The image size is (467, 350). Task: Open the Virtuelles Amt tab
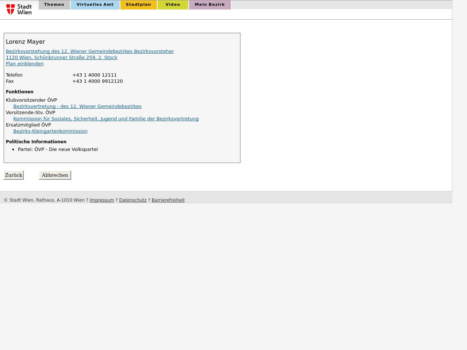pyautogui.click(x=95, y=5)
